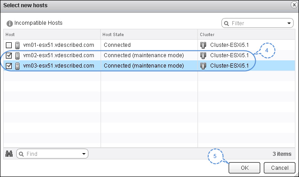Image resolution: width=299 pixels, height=177 pixels.
Task: Open the Find dropdown arrow
Action: (x=84, y=154)
